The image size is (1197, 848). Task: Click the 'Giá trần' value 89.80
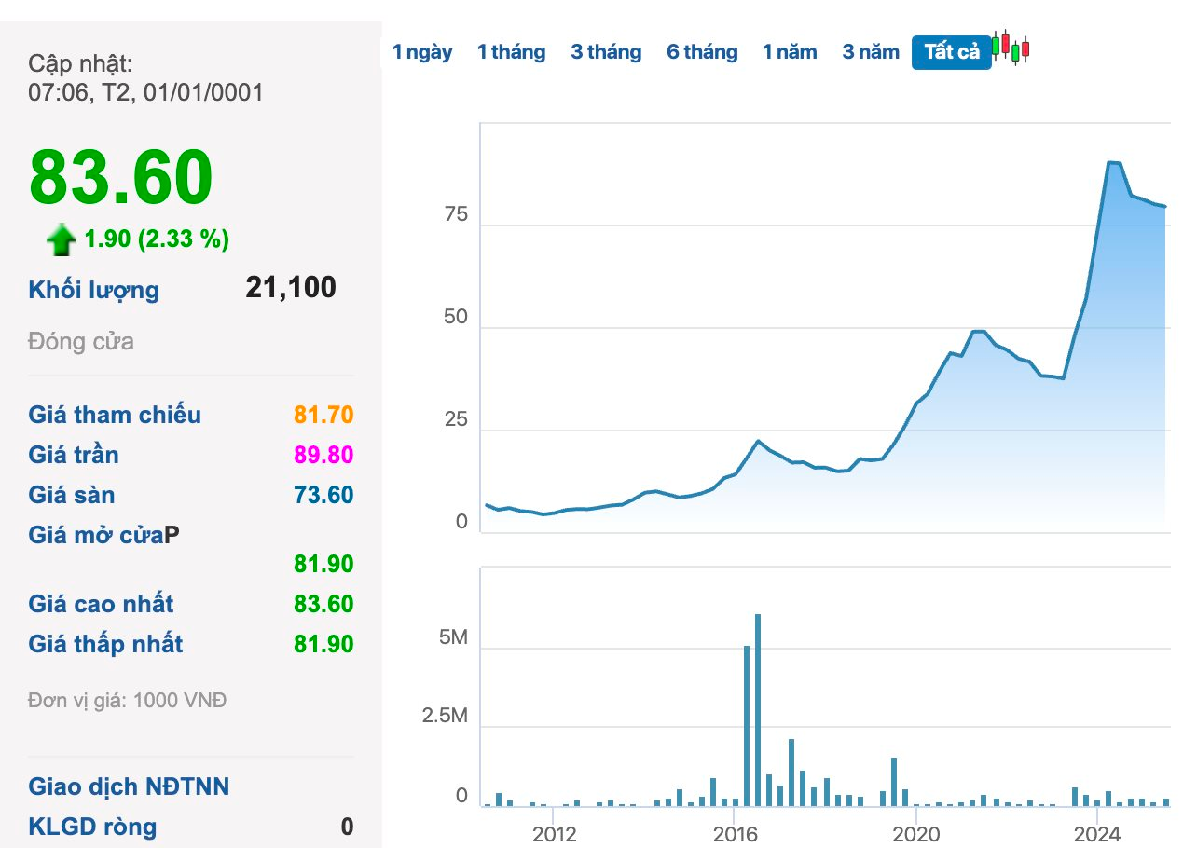click(323, 455)
